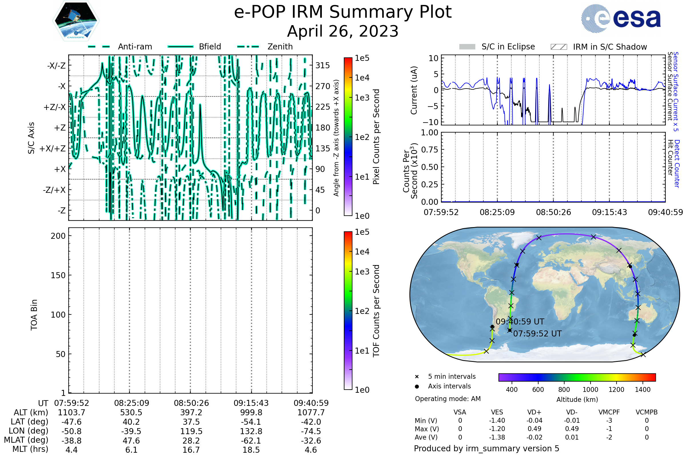Click the VMCPF column header

click(x=609, y=412)
